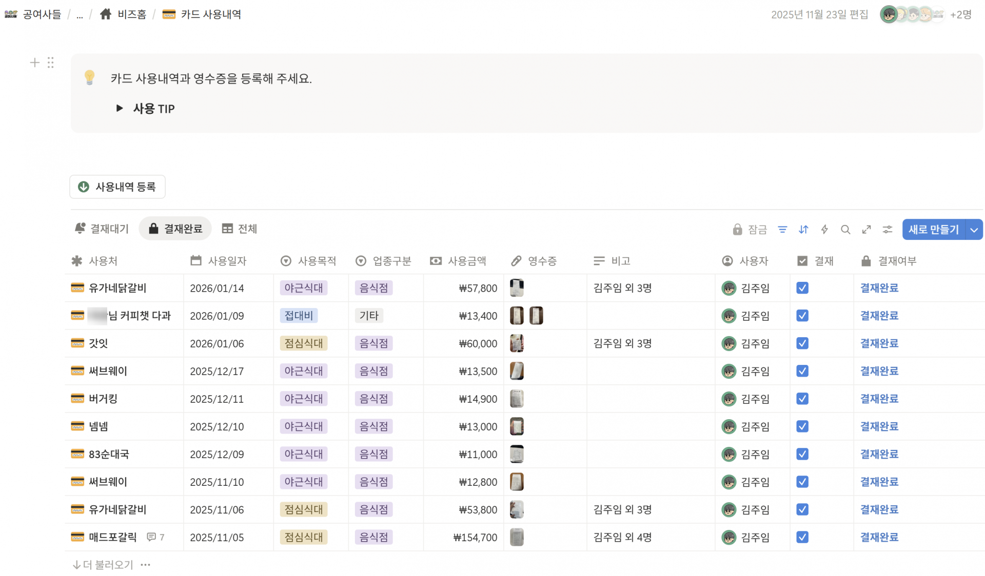Toggle the approval checkbox on the 버거킹 row
985x576 pixels.
pyautogui.click(x=802, y=398)
